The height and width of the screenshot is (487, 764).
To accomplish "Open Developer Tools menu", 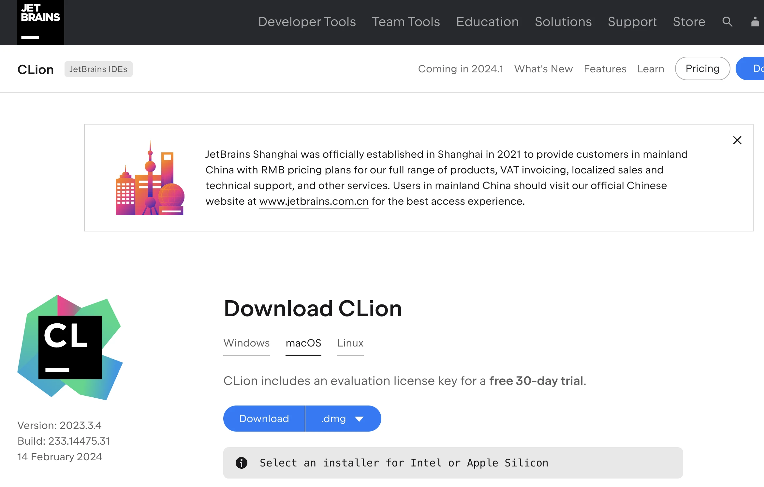I will point(306,22).
